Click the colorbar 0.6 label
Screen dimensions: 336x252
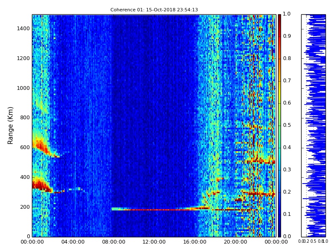tap(287, 103)
